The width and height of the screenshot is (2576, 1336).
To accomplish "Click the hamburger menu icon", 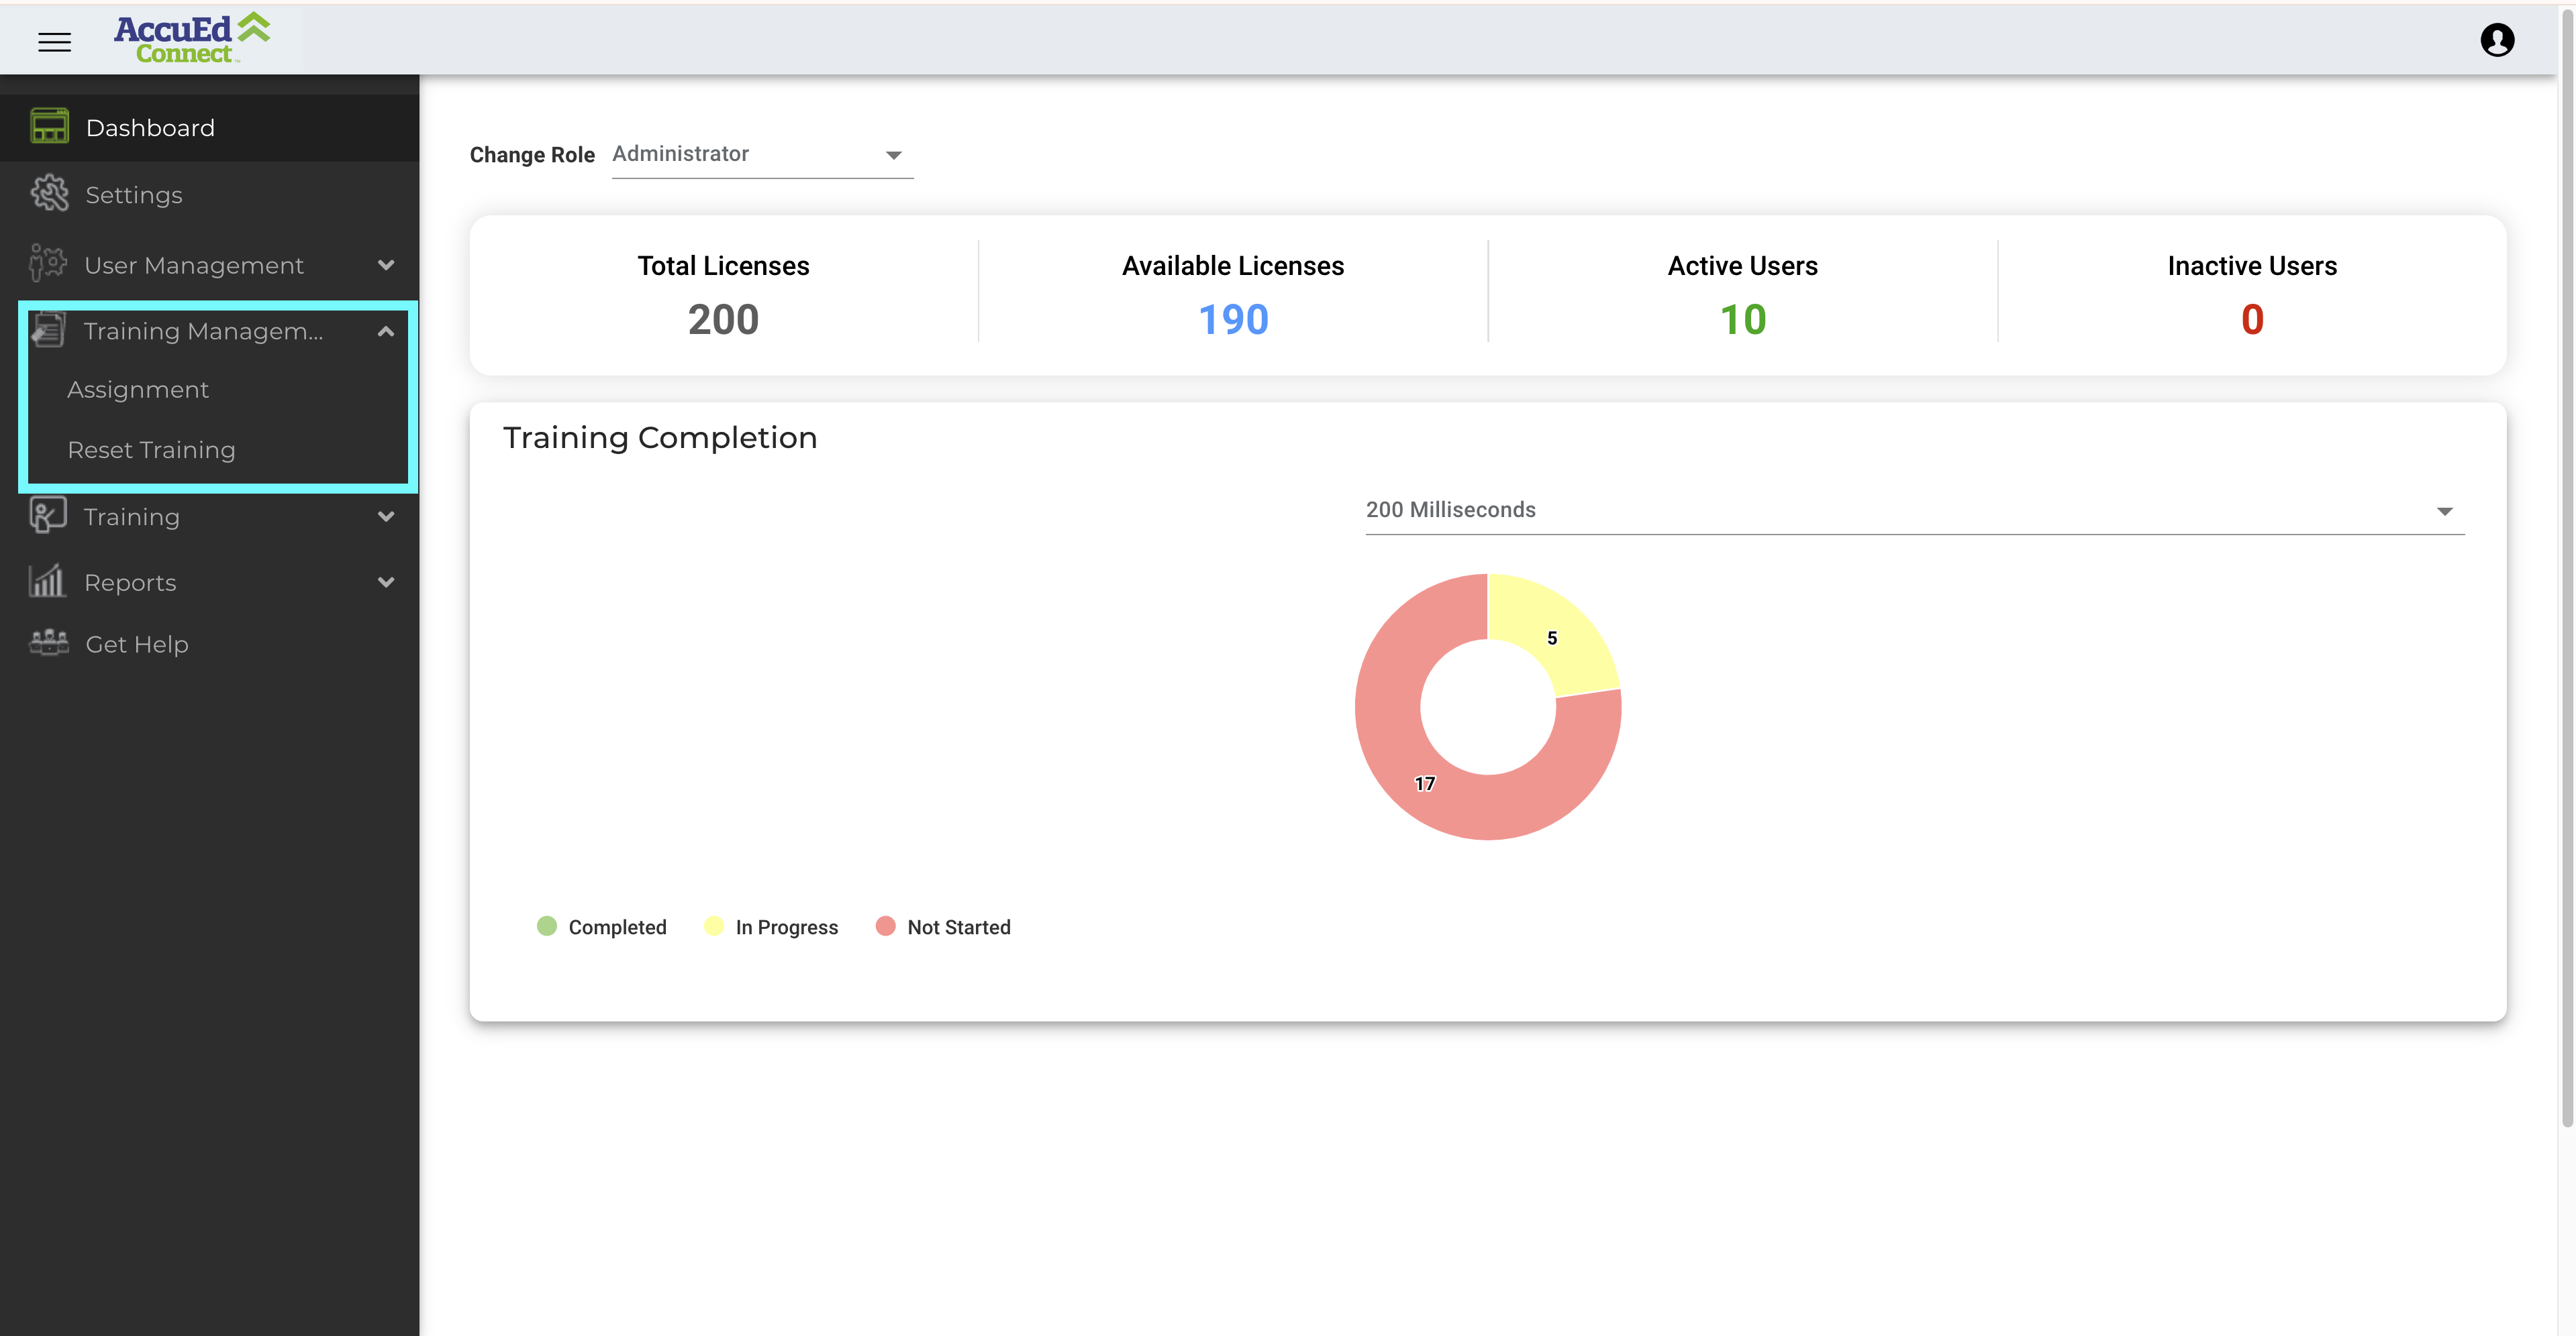I will tap(54, 41).
